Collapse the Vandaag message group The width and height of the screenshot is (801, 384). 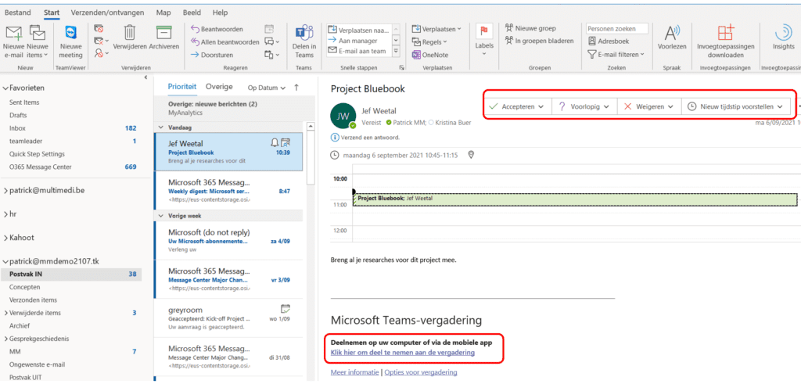click(x=162, y=127)
